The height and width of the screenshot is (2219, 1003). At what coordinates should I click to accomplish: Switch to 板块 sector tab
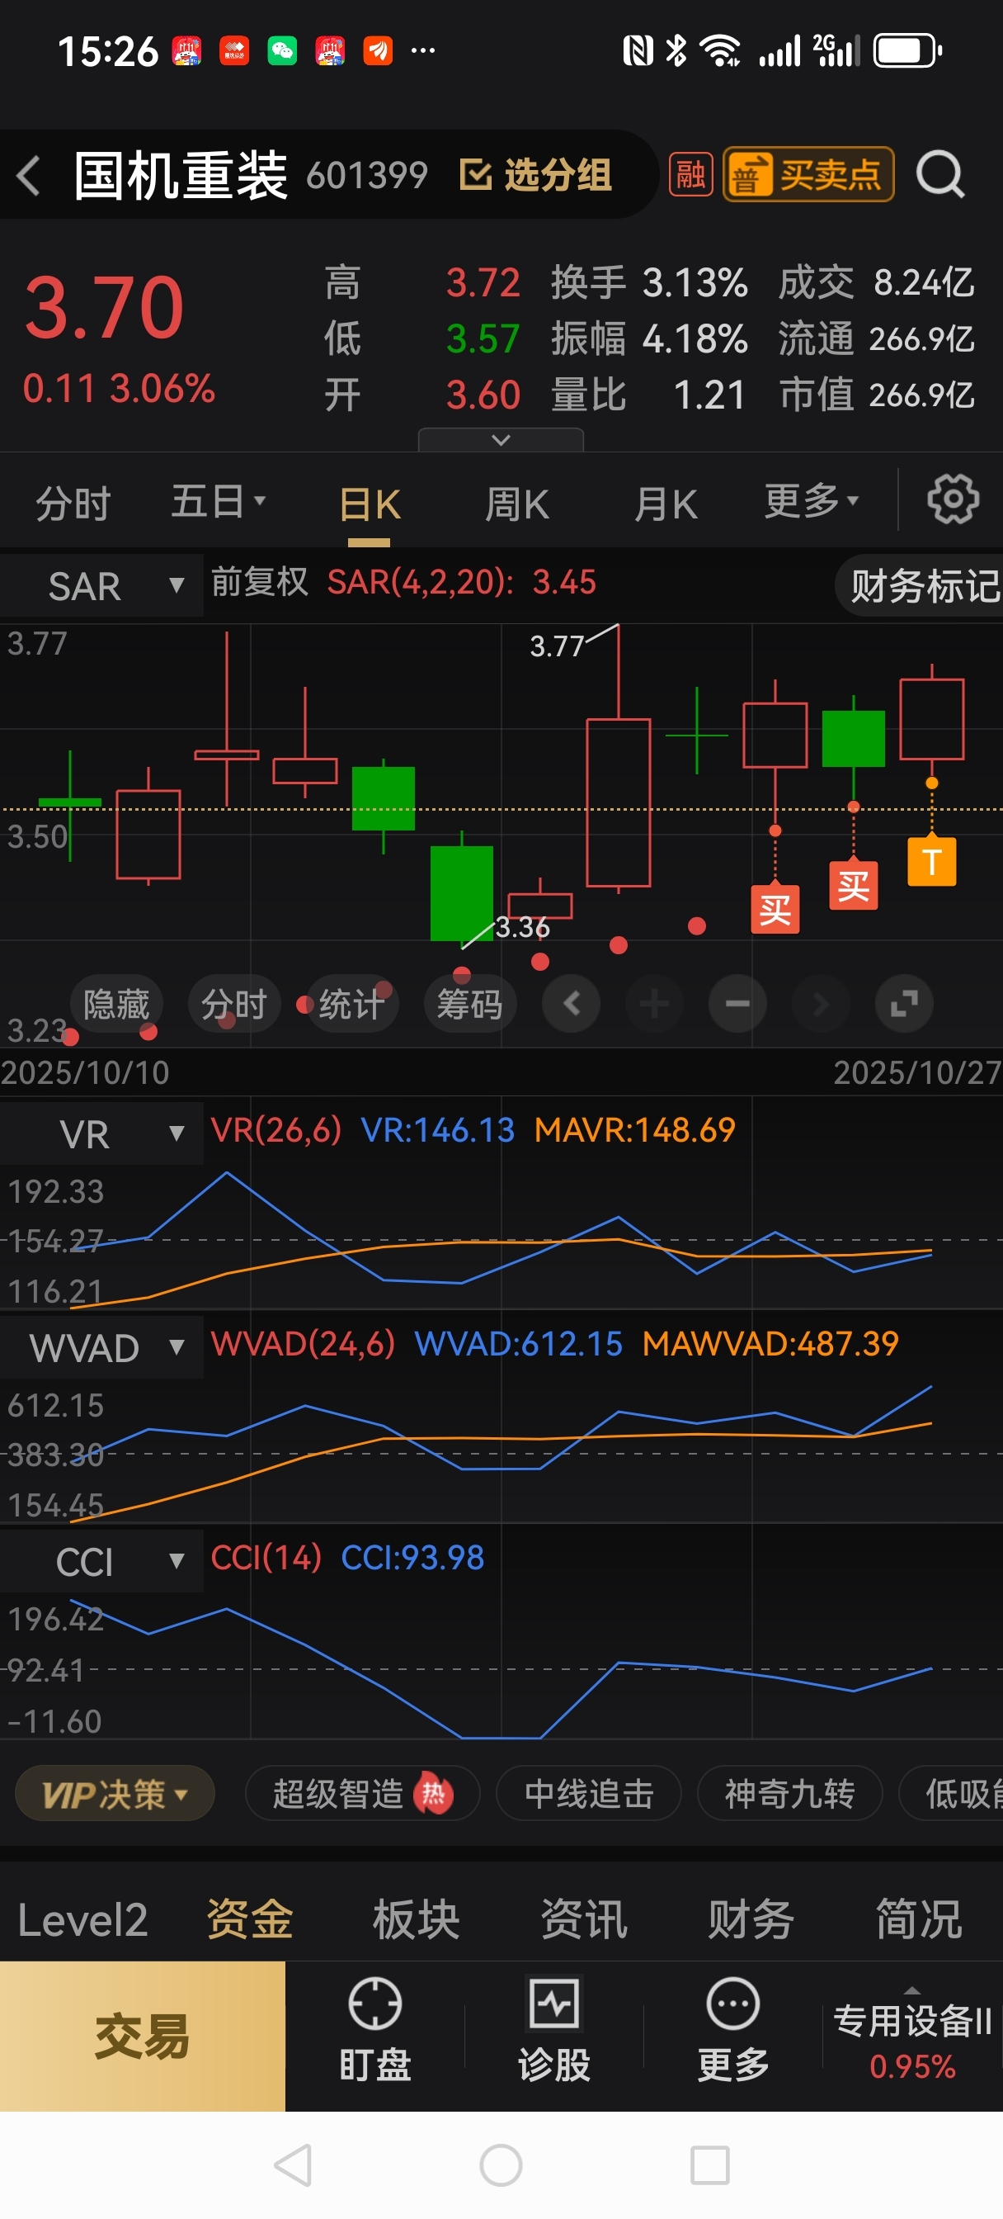[x=417, y=1920]
